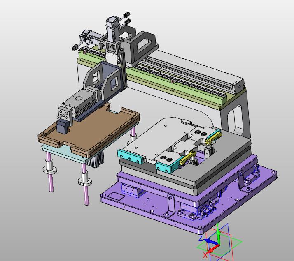Click the green Y axis arrow
The height and width of the screenshot is (261, 294).
coord(218,236)
